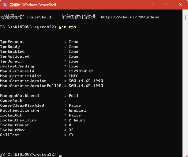Click the https://aka.ms/PSWindows URL

point(130,17)
